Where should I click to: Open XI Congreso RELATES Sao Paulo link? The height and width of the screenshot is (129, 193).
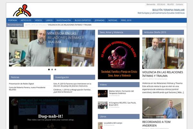tap(123, 104)
